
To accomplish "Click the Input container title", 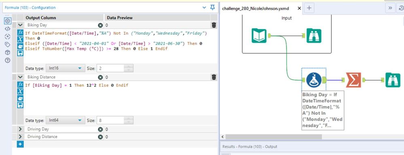I will (x=286, y=18).
